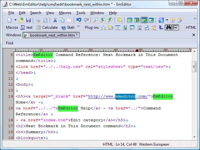Click the Plug-ins web preview icon
This screenshot has width=200, height=150.
pos(147,27)
